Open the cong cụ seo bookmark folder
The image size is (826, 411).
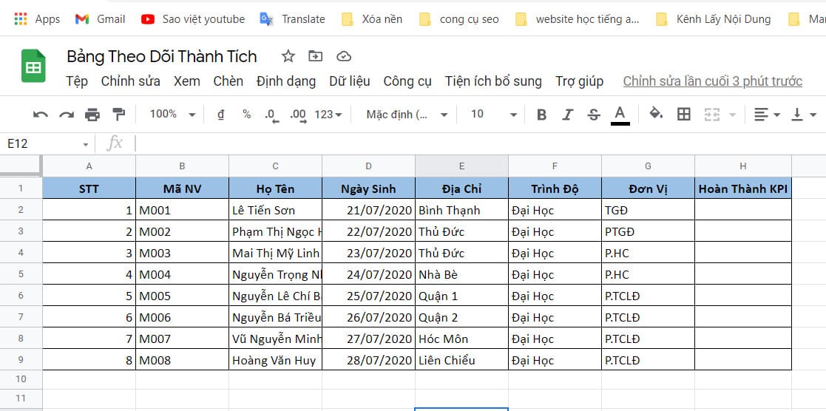tap(458, 19)
